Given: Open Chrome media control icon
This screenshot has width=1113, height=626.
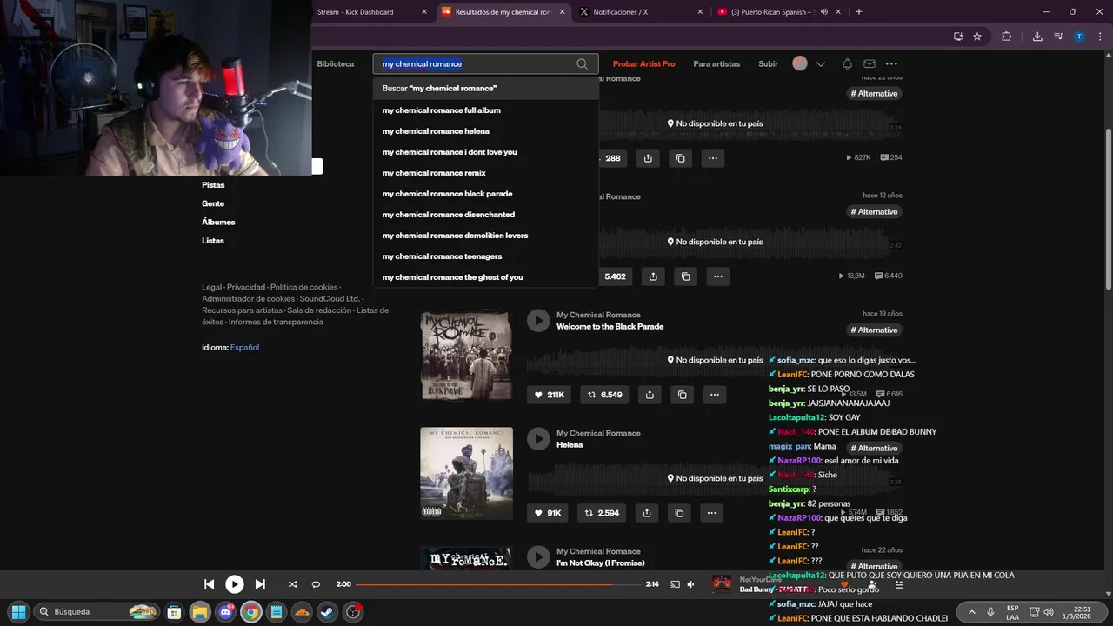Looking at the screenshot, I should click(1058, 37).
